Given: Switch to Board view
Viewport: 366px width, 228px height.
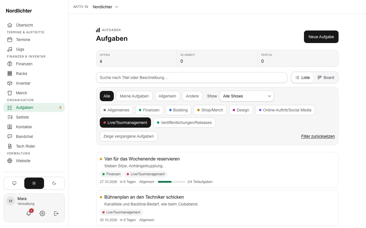Looking at the screenshot, I should 326,78.
